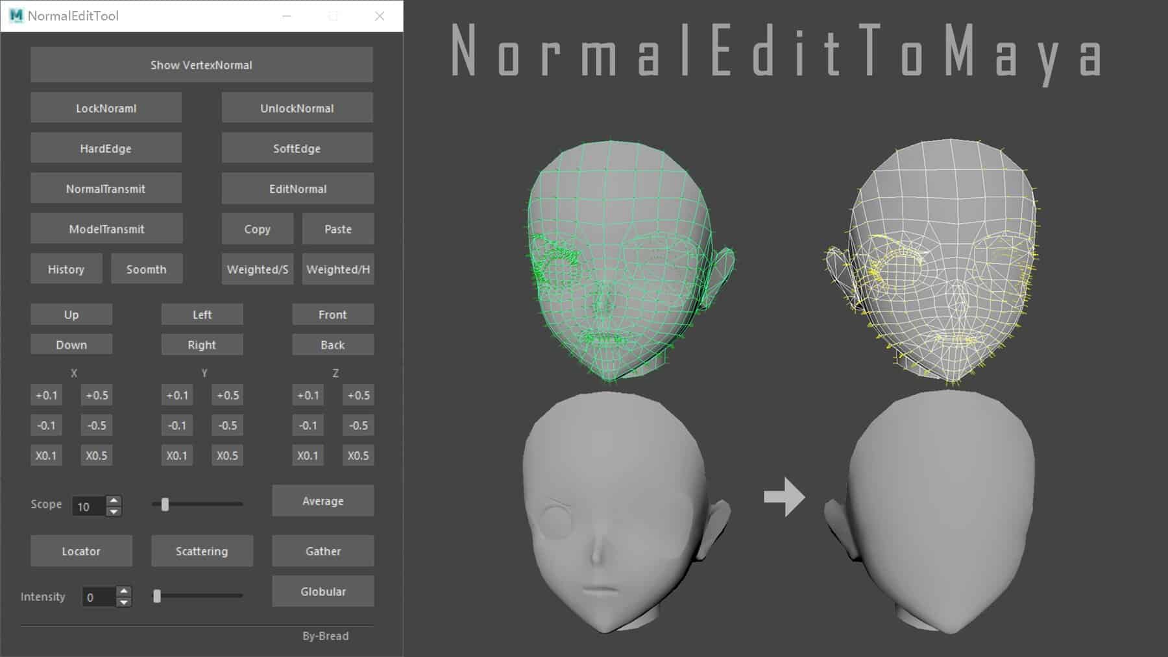
Task: Paste the copied normals
Action: coord(338,229)
